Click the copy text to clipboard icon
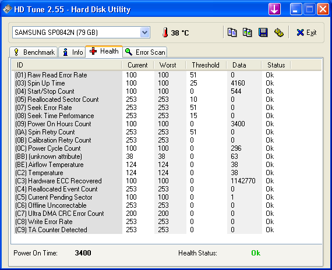 point(232,33)
